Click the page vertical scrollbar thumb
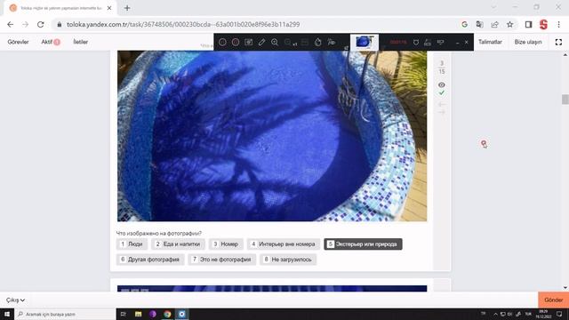Screen dimensions: 569x320 pos(565,99)
